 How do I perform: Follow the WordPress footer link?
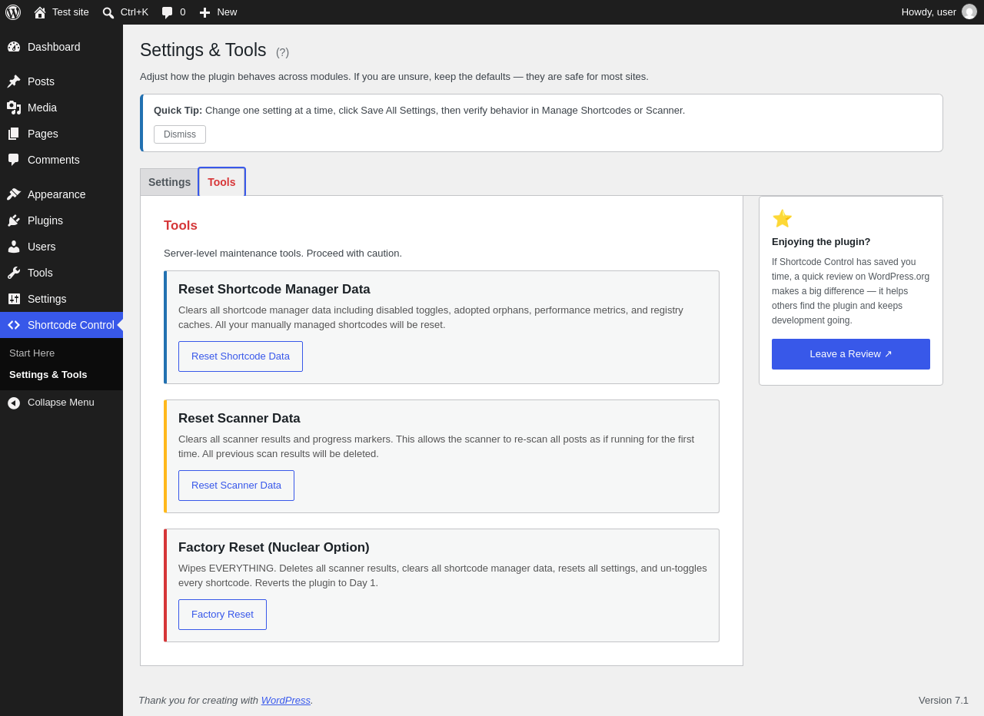click(285, 701)
